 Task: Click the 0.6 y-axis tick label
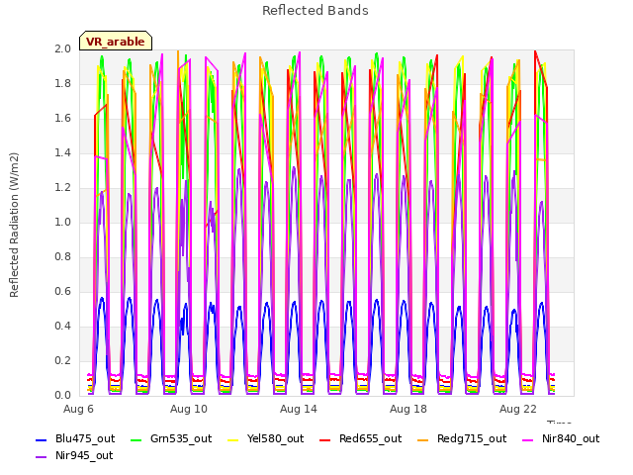[x=62, y=292]
